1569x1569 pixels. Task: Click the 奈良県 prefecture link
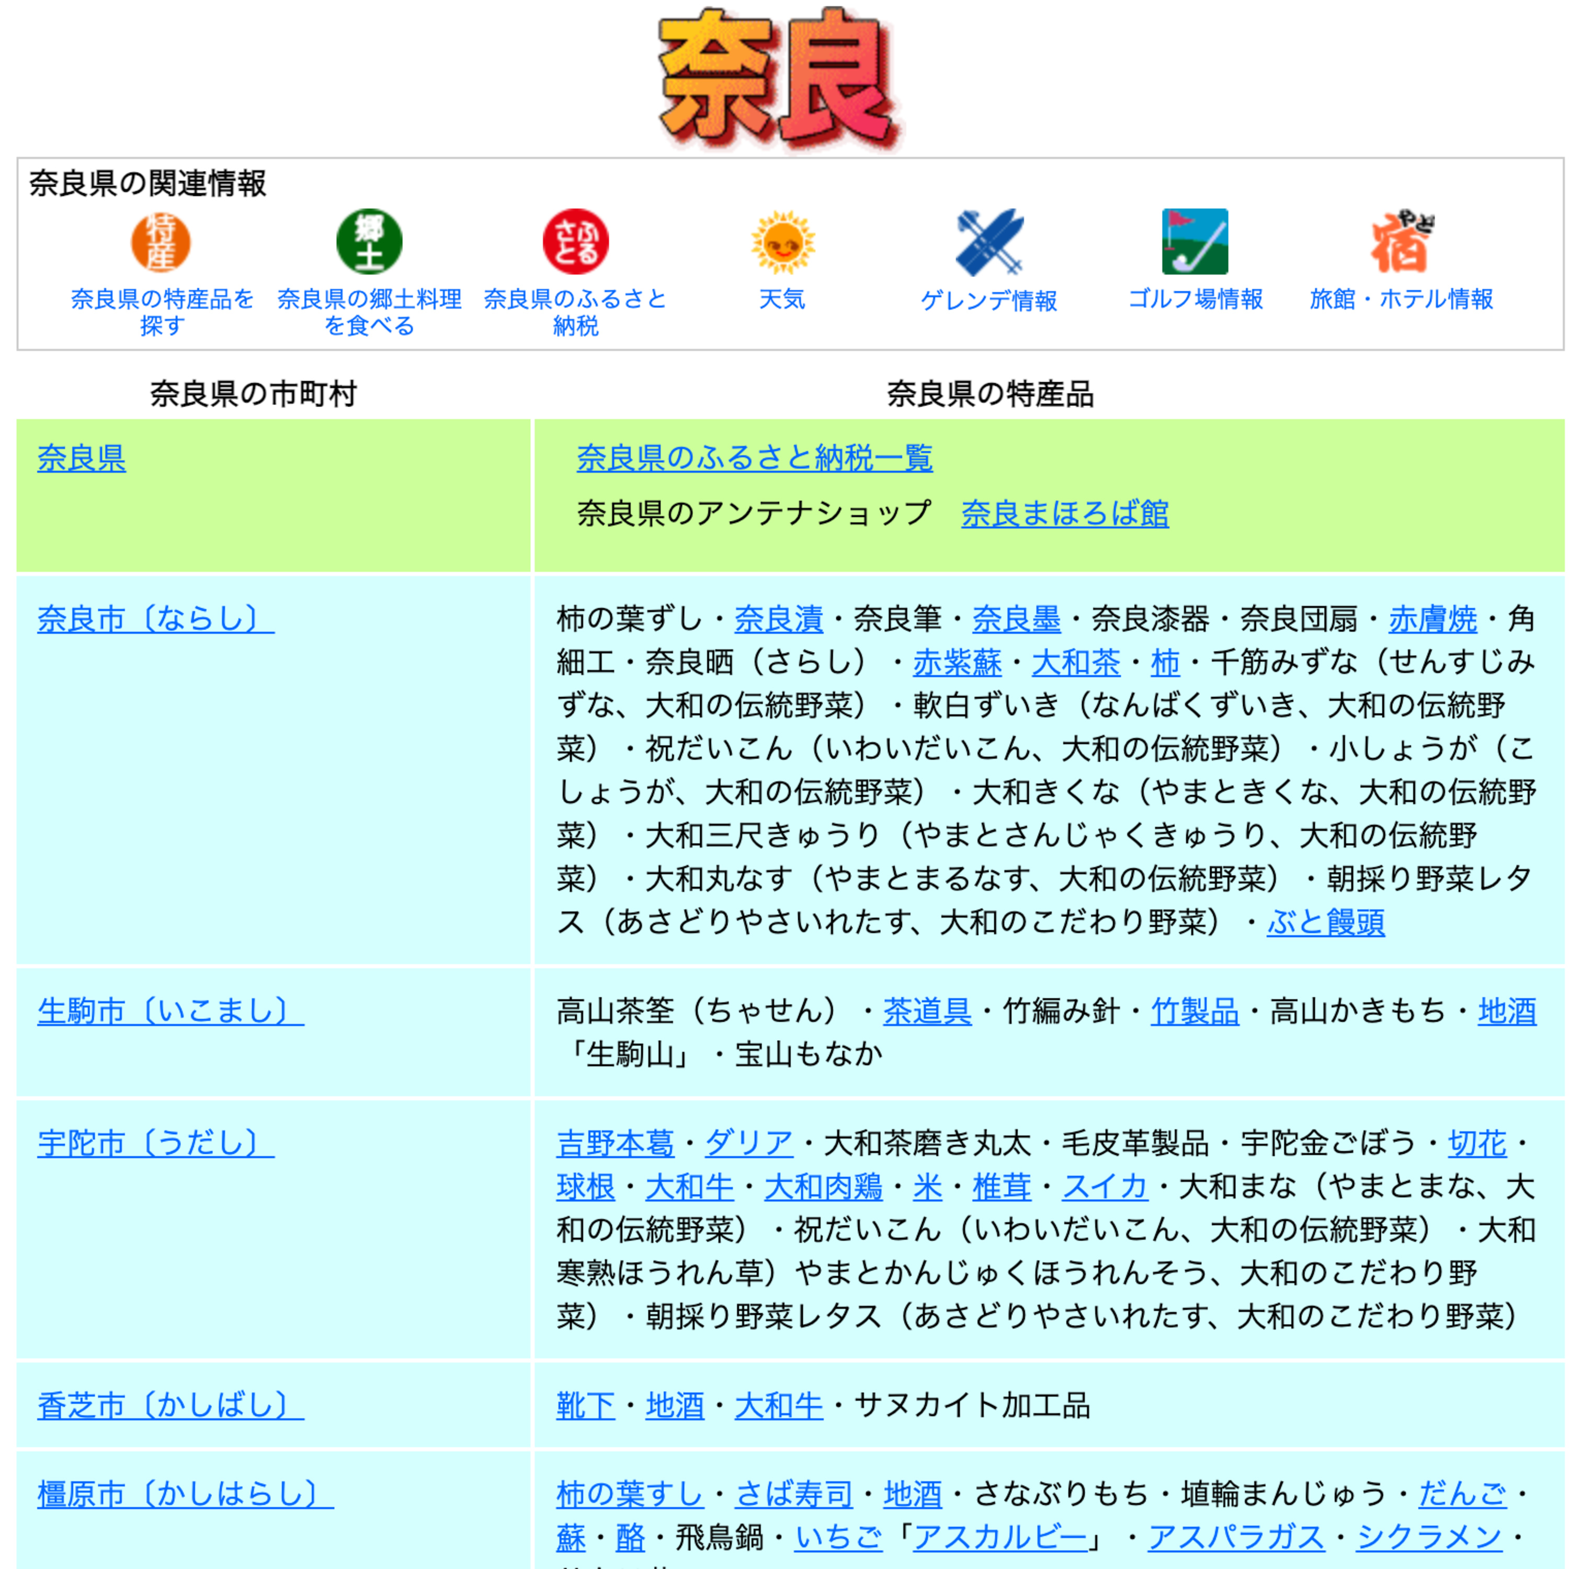(81, 458)
